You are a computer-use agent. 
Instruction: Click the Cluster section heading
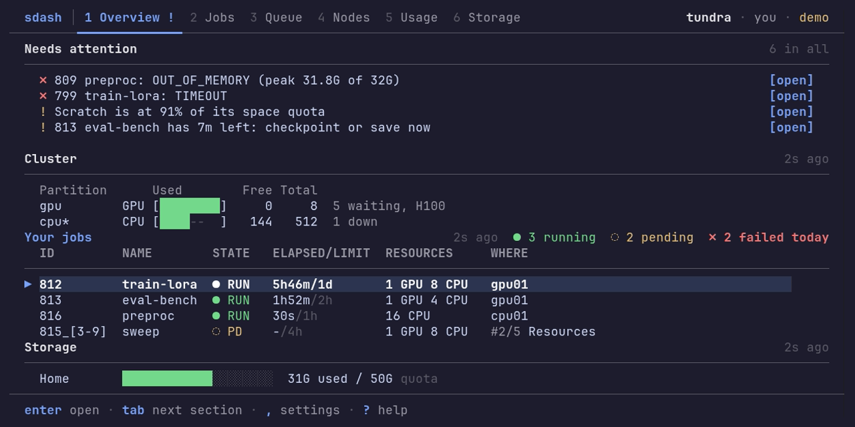pos(51,159)
